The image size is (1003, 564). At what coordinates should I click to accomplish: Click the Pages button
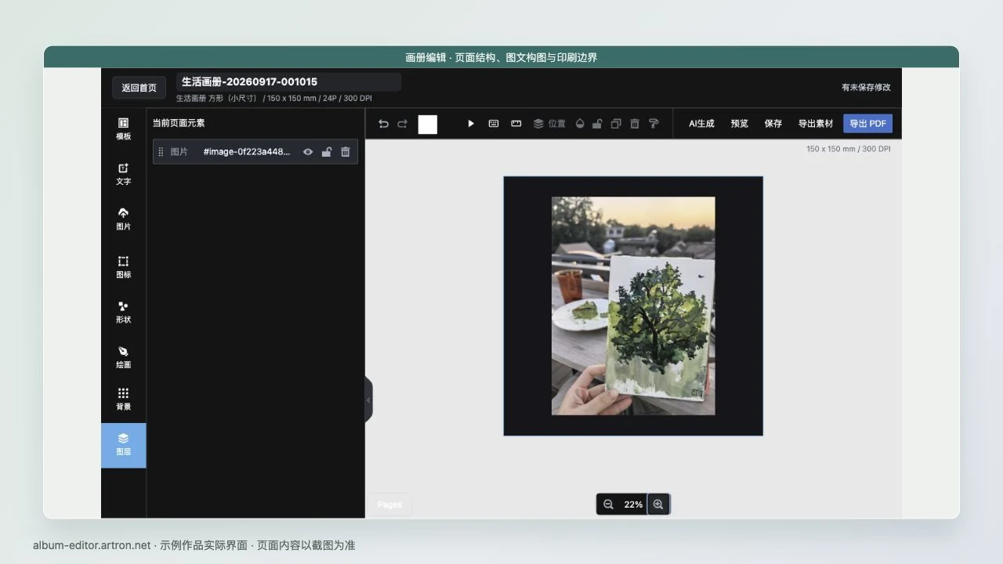pyautogui.click(x=389, y=504)
